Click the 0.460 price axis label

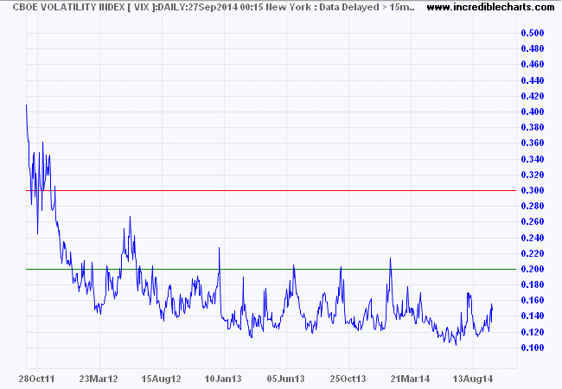point(533,65)
